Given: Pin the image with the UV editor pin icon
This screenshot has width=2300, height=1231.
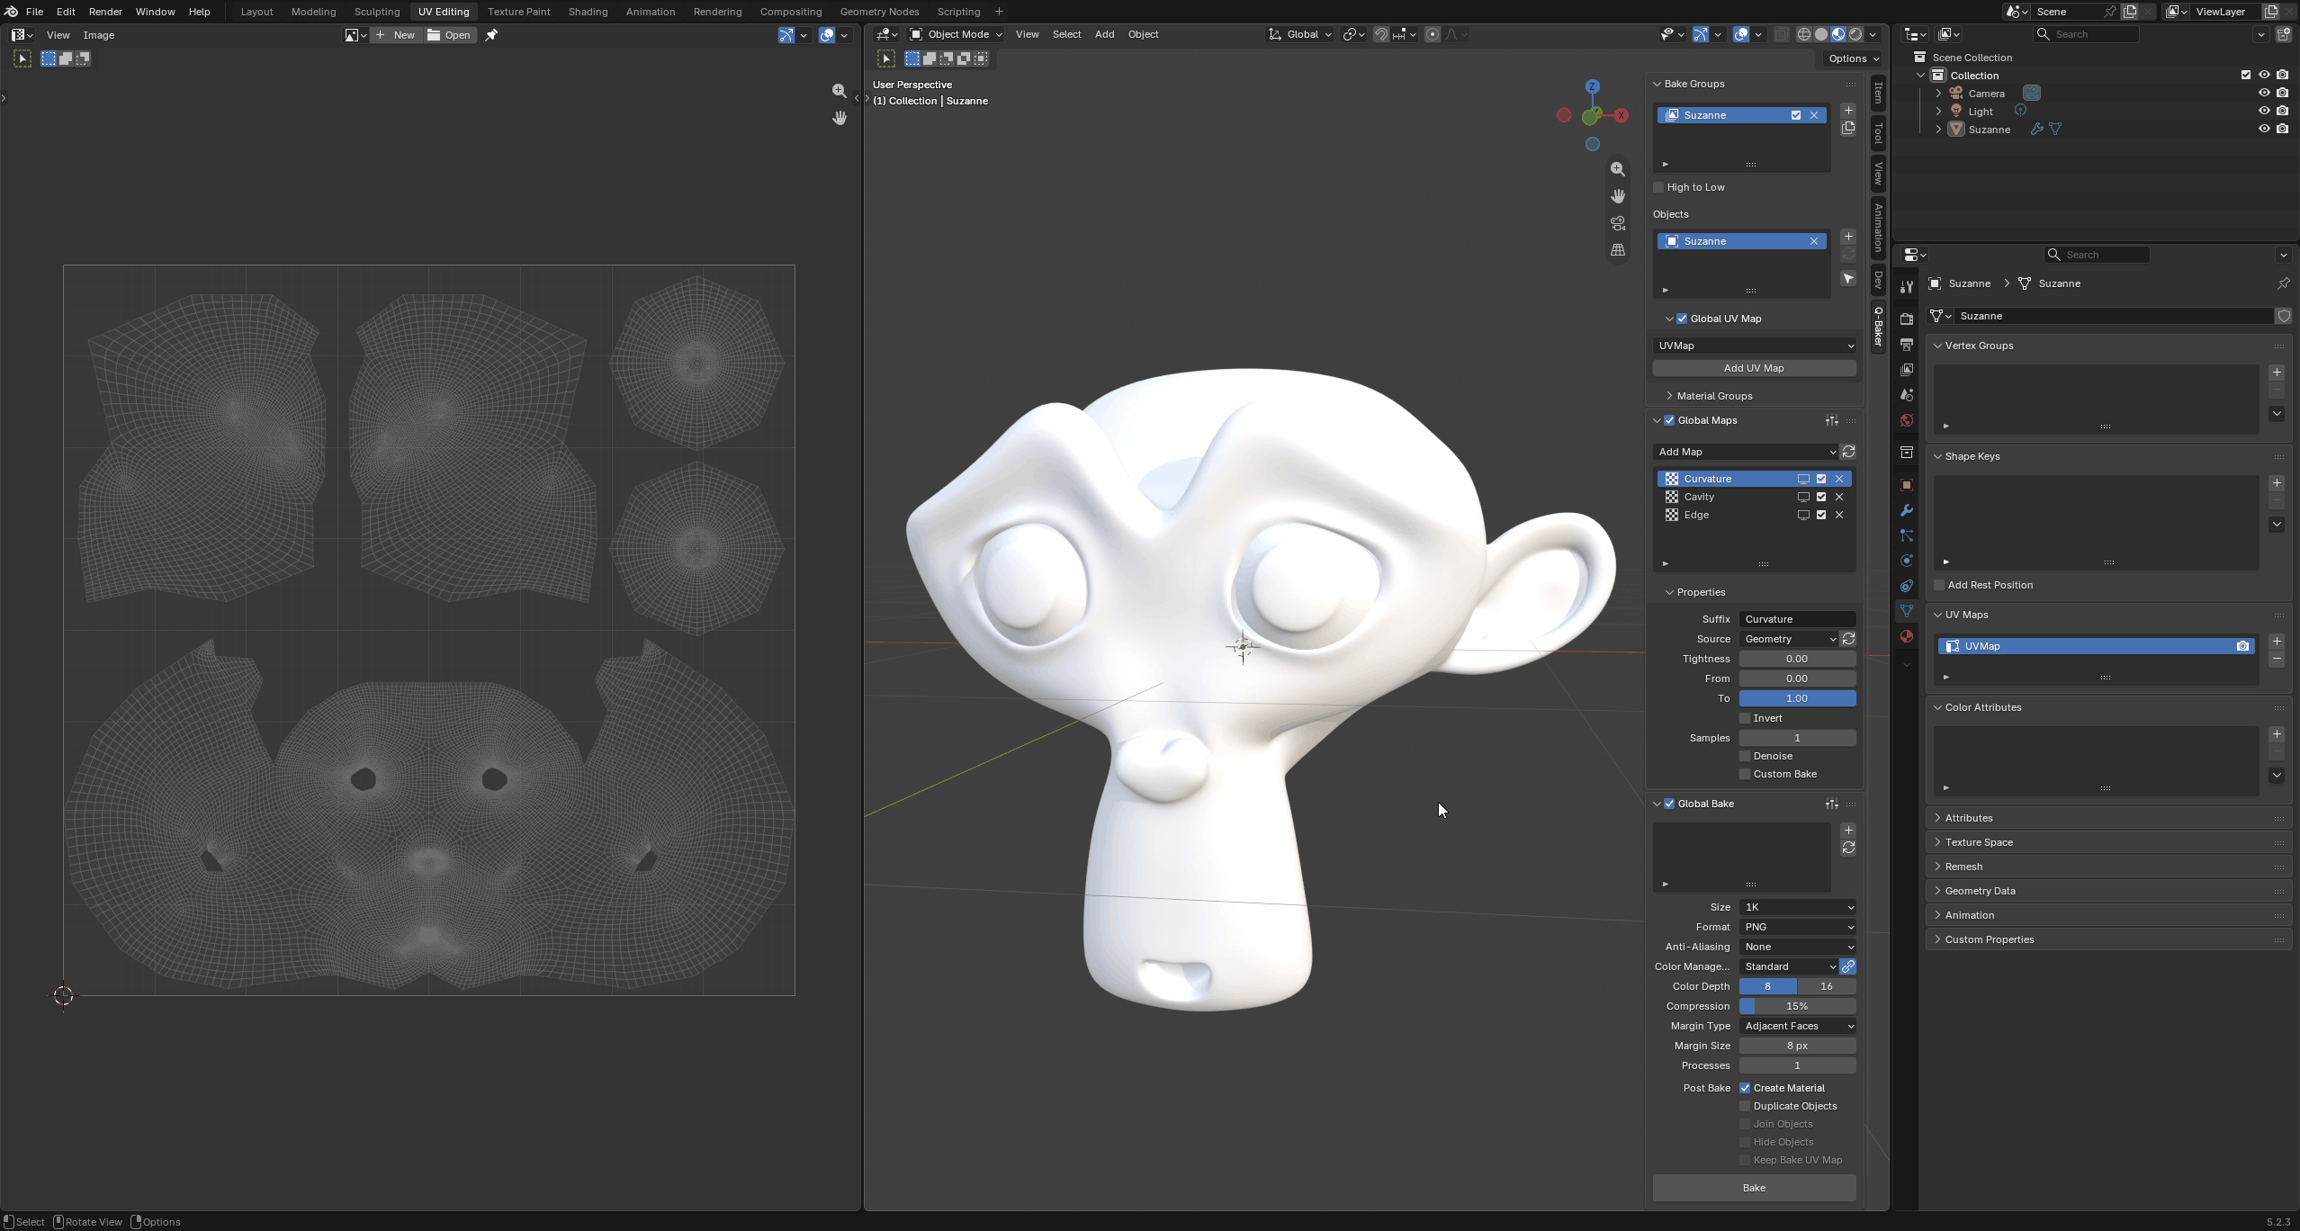Looking at the screenshot, I should (x=491, y=35).
